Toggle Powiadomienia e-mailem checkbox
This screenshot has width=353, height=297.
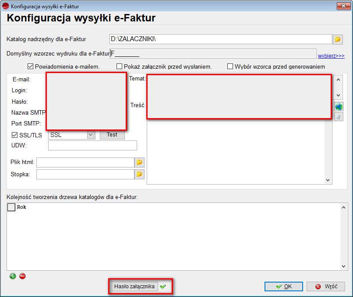coord(31,66)
